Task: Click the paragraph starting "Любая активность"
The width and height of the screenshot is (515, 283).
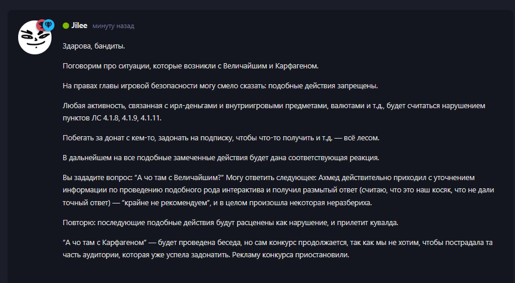Action: point(274,112)
